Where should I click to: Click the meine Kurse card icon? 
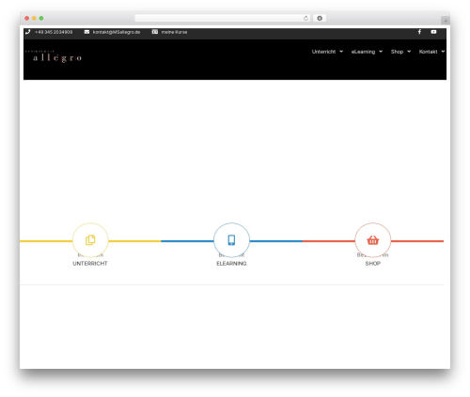(155, 32)
